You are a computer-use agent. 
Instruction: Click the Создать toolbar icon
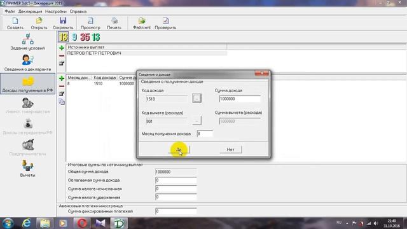pos(15,23)
